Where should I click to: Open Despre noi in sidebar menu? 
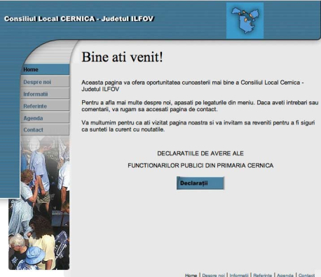point(45,82)
